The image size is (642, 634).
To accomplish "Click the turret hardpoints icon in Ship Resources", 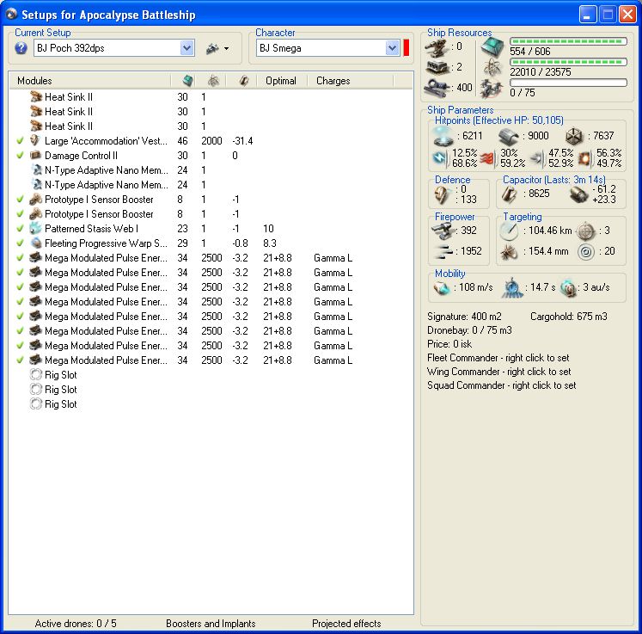I will tap(437, 47).
